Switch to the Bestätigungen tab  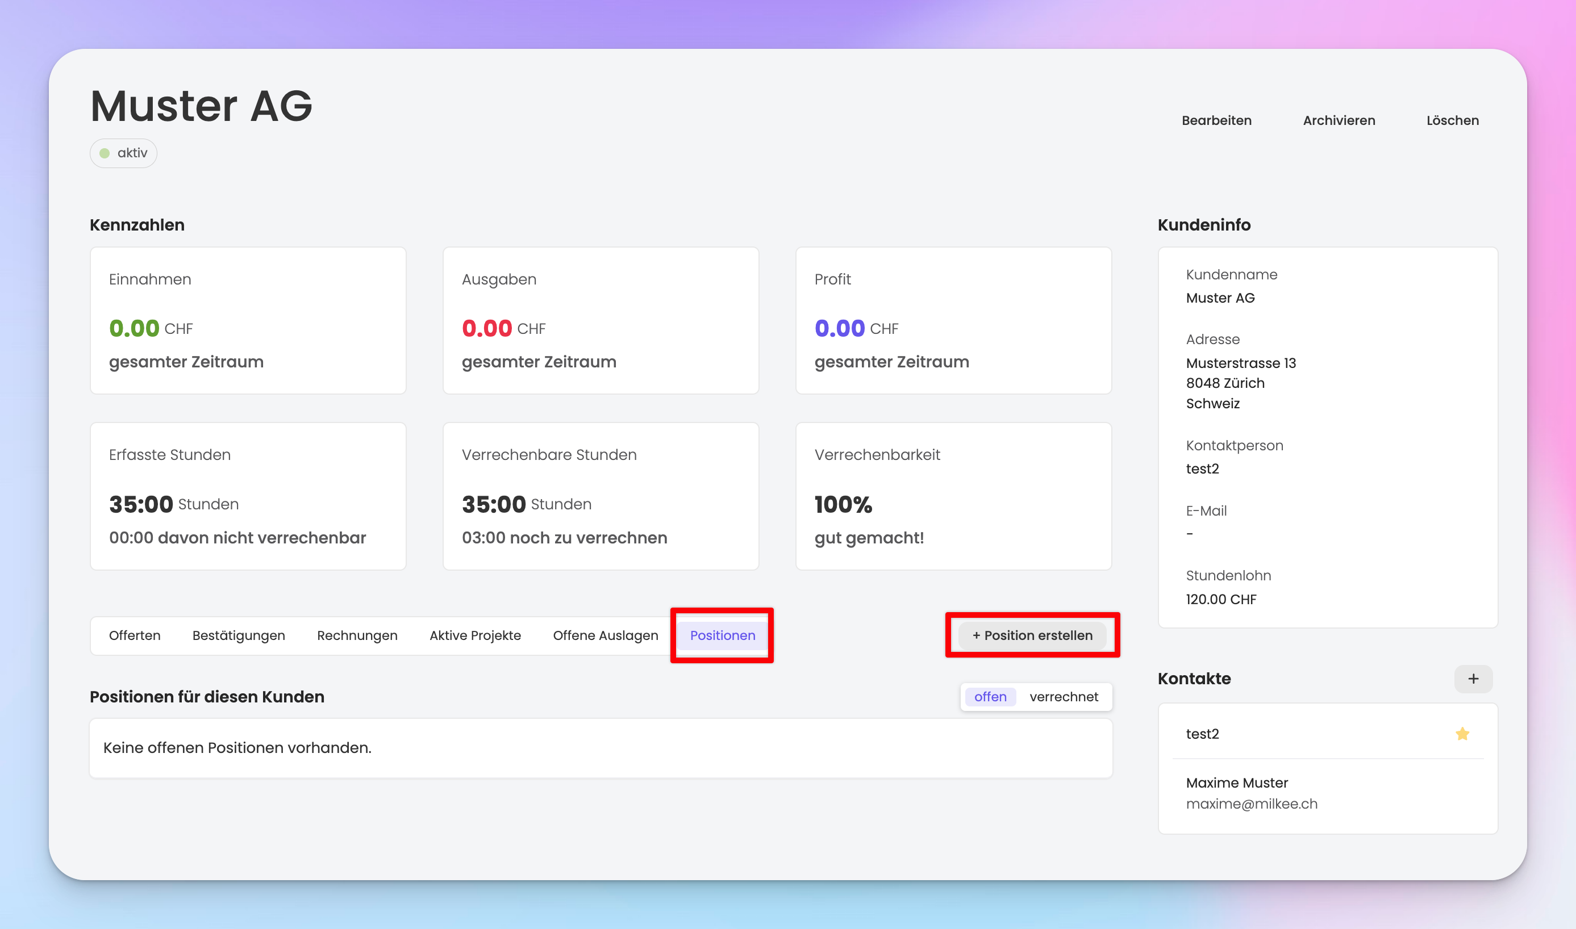[x=239, y=635]
